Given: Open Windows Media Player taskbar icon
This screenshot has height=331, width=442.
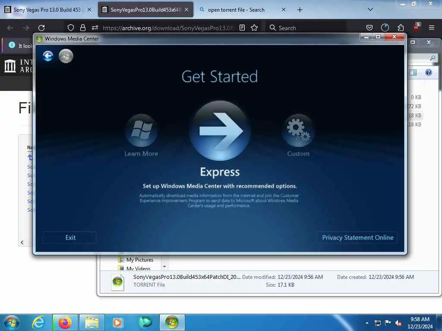Looking at the screenshot, I should (x=117, y=322).
